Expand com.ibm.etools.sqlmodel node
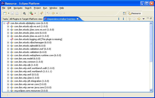The image size is (155, 98). pos(8,46)
